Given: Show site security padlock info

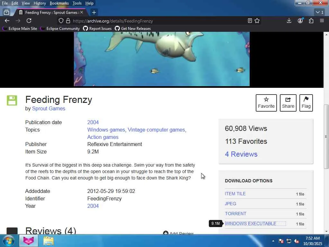Looking at the screenshot, I should [68, 21].
